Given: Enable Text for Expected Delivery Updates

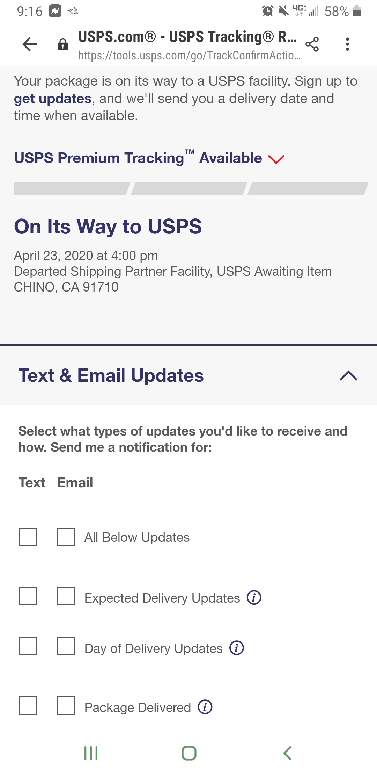Looking at the screenshot, I should [x=28, y=596].
